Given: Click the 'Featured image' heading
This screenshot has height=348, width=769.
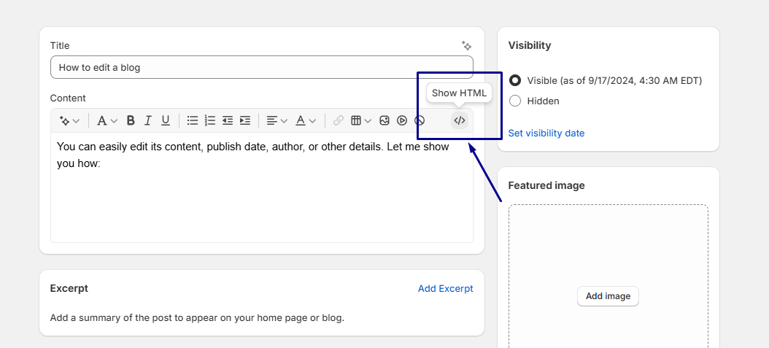Looking at the screenshot, I should pyautogui.click(x=546, y=185).
